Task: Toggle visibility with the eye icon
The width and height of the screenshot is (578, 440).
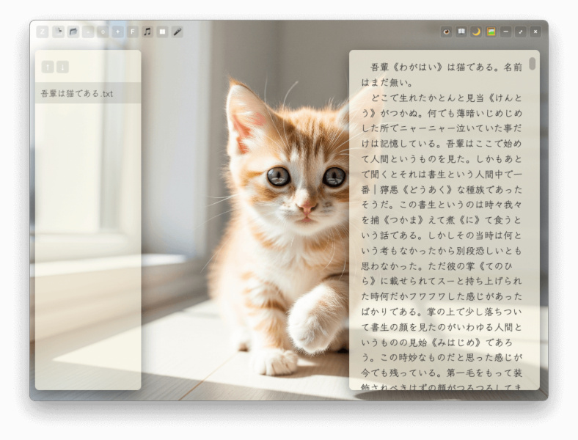Action: (x=447, y=32)
